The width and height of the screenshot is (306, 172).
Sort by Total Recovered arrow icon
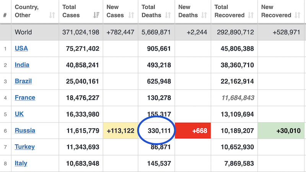251,15
